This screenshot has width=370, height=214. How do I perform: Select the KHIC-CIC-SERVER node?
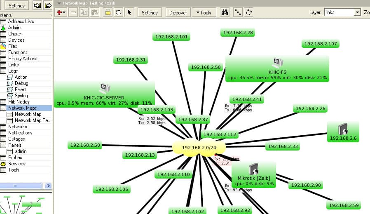click(104, 94)
